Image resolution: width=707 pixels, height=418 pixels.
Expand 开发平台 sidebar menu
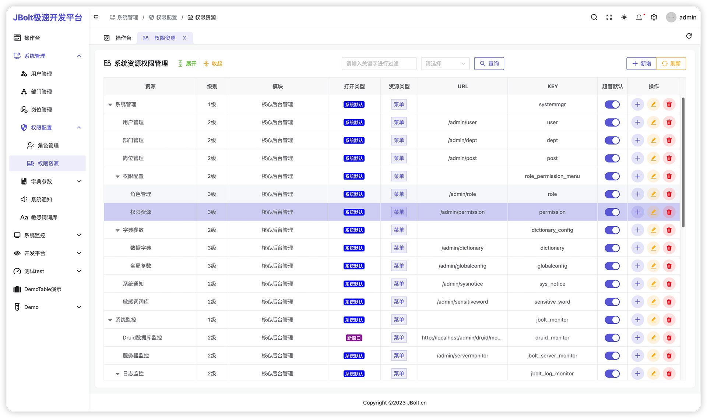[x=48, y=253]
